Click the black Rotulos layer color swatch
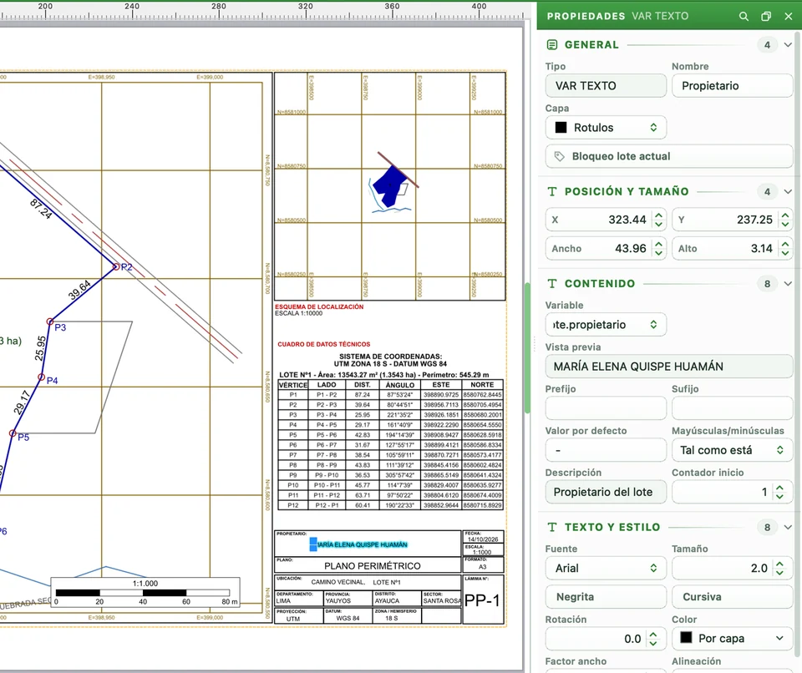The image size is (802, 673). [561, 128]
